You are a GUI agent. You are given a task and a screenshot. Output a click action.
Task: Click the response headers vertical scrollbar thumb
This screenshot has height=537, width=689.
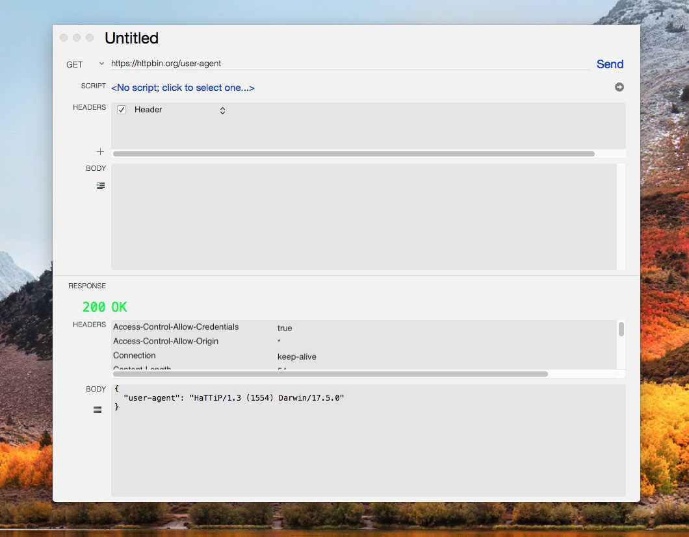coord(621,329)
